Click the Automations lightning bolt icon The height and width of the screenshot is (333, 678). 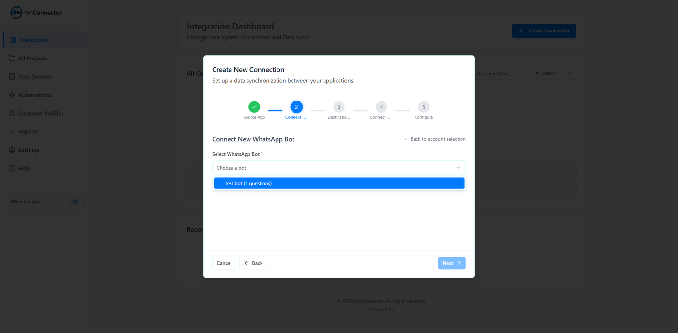click(x=12, y=95)
